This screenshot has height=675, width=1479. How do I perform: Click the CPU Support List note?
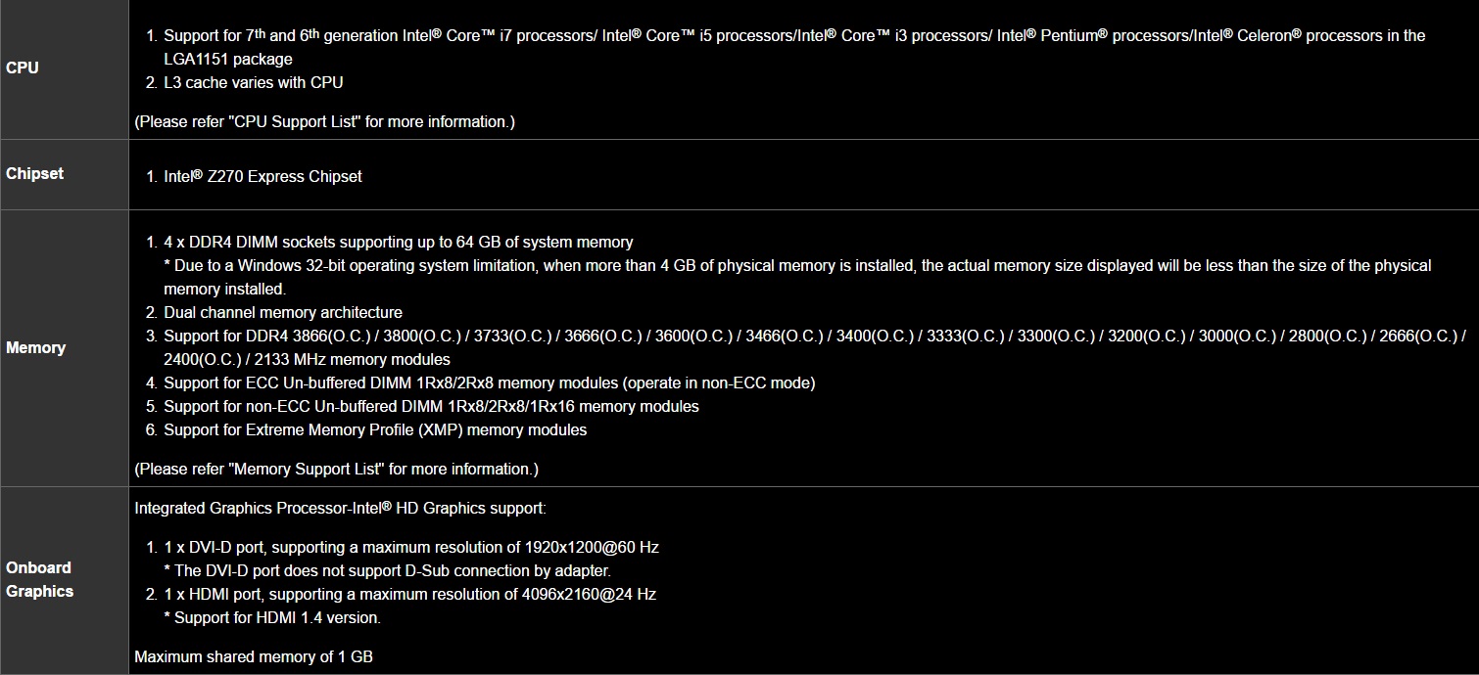point(324,122)
